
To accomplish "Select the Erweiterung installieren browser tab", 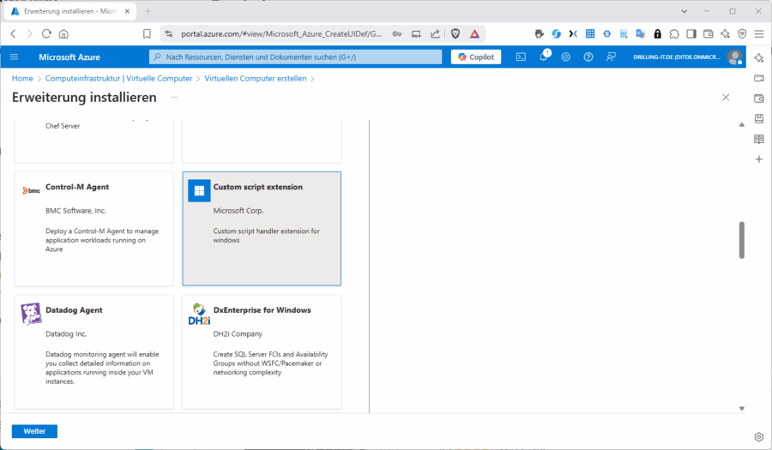I will click(x=69, y=11).
